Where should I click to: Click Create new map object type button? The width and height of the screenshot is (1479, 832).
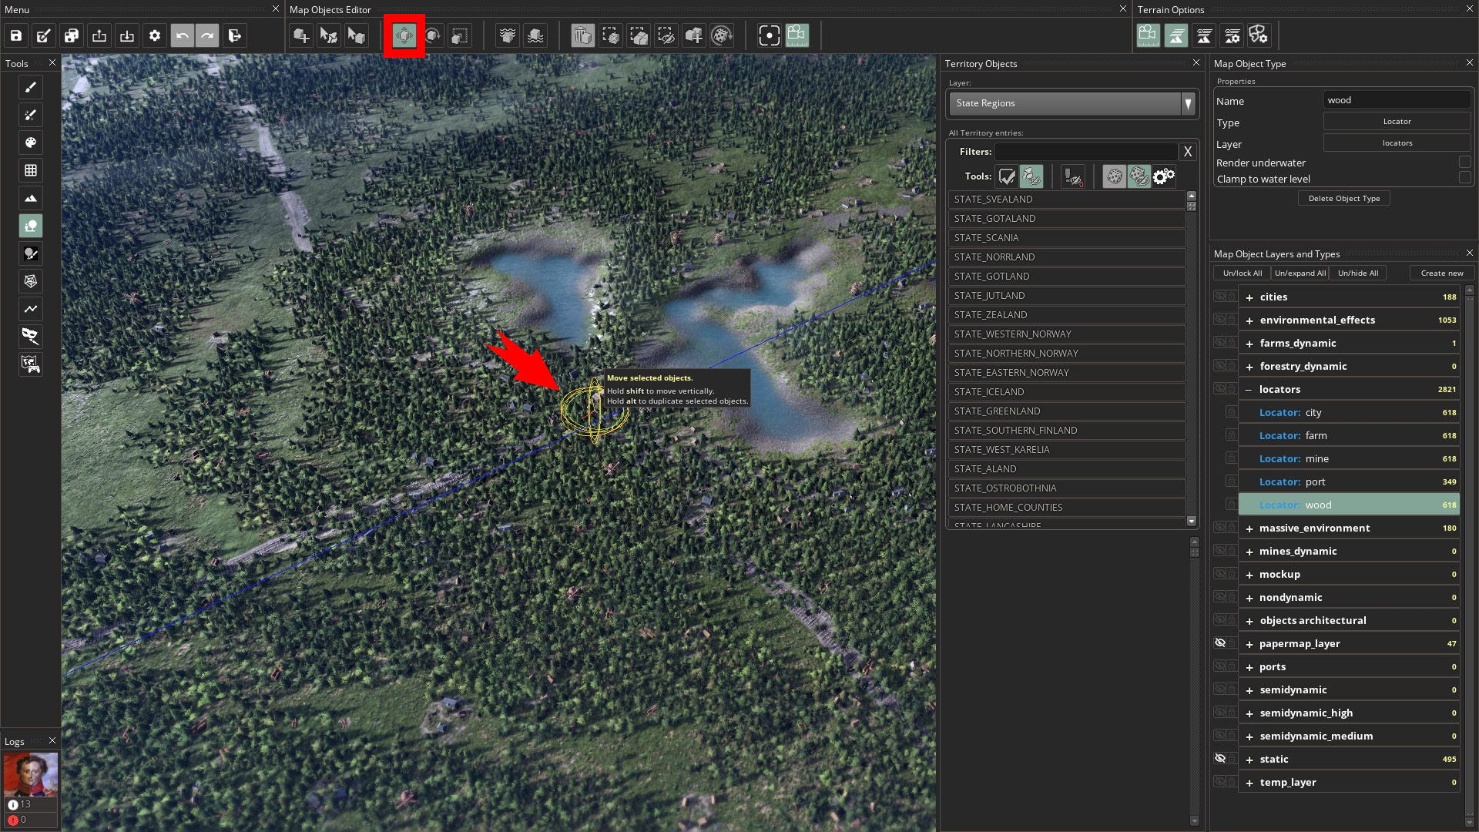point(1441,273)
